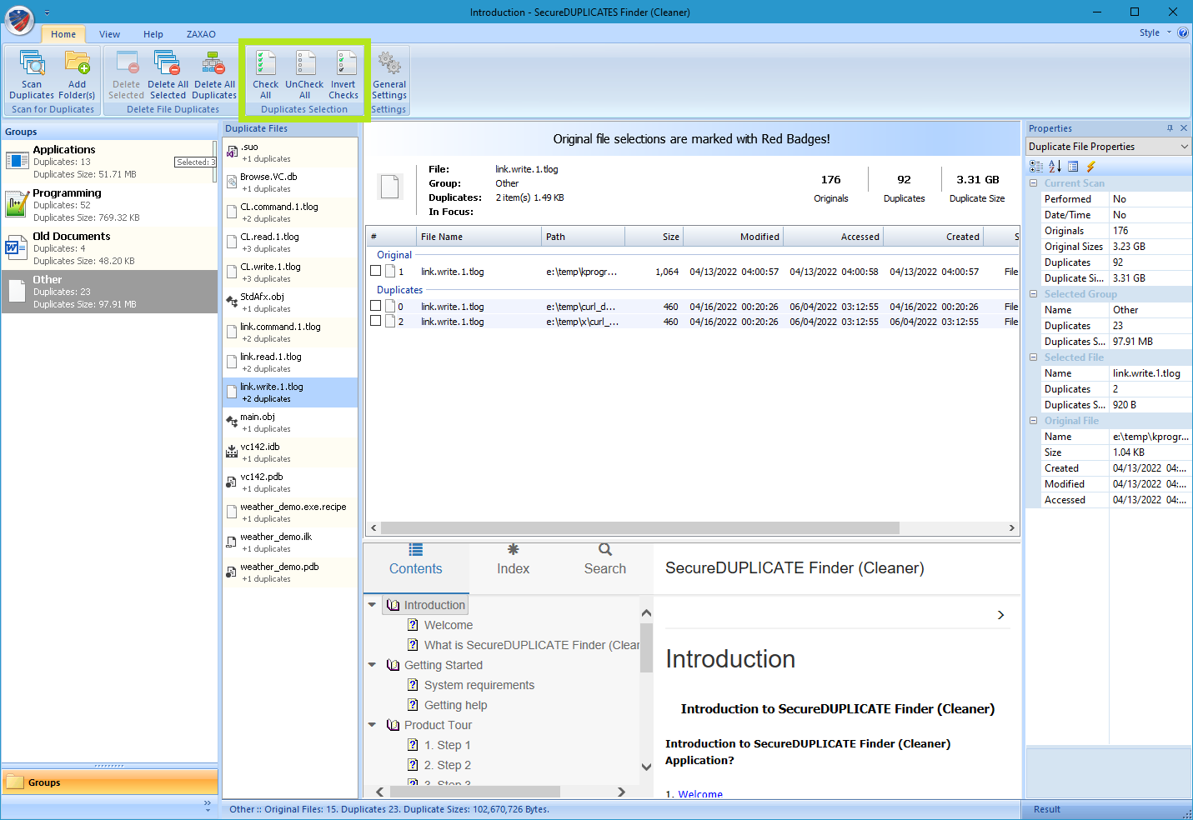Click Categorized view icon in Properties

tap(1035, 167)
